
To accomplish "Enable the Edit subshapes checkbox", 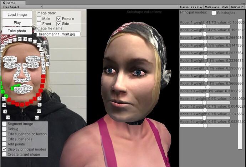I will point(4,139).
